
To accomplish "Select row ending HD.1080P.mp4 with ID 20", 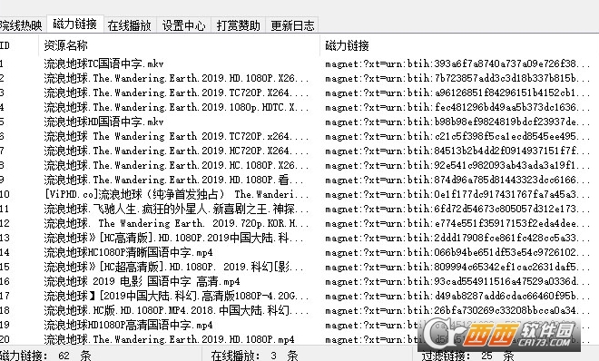I will coord(169,339).
